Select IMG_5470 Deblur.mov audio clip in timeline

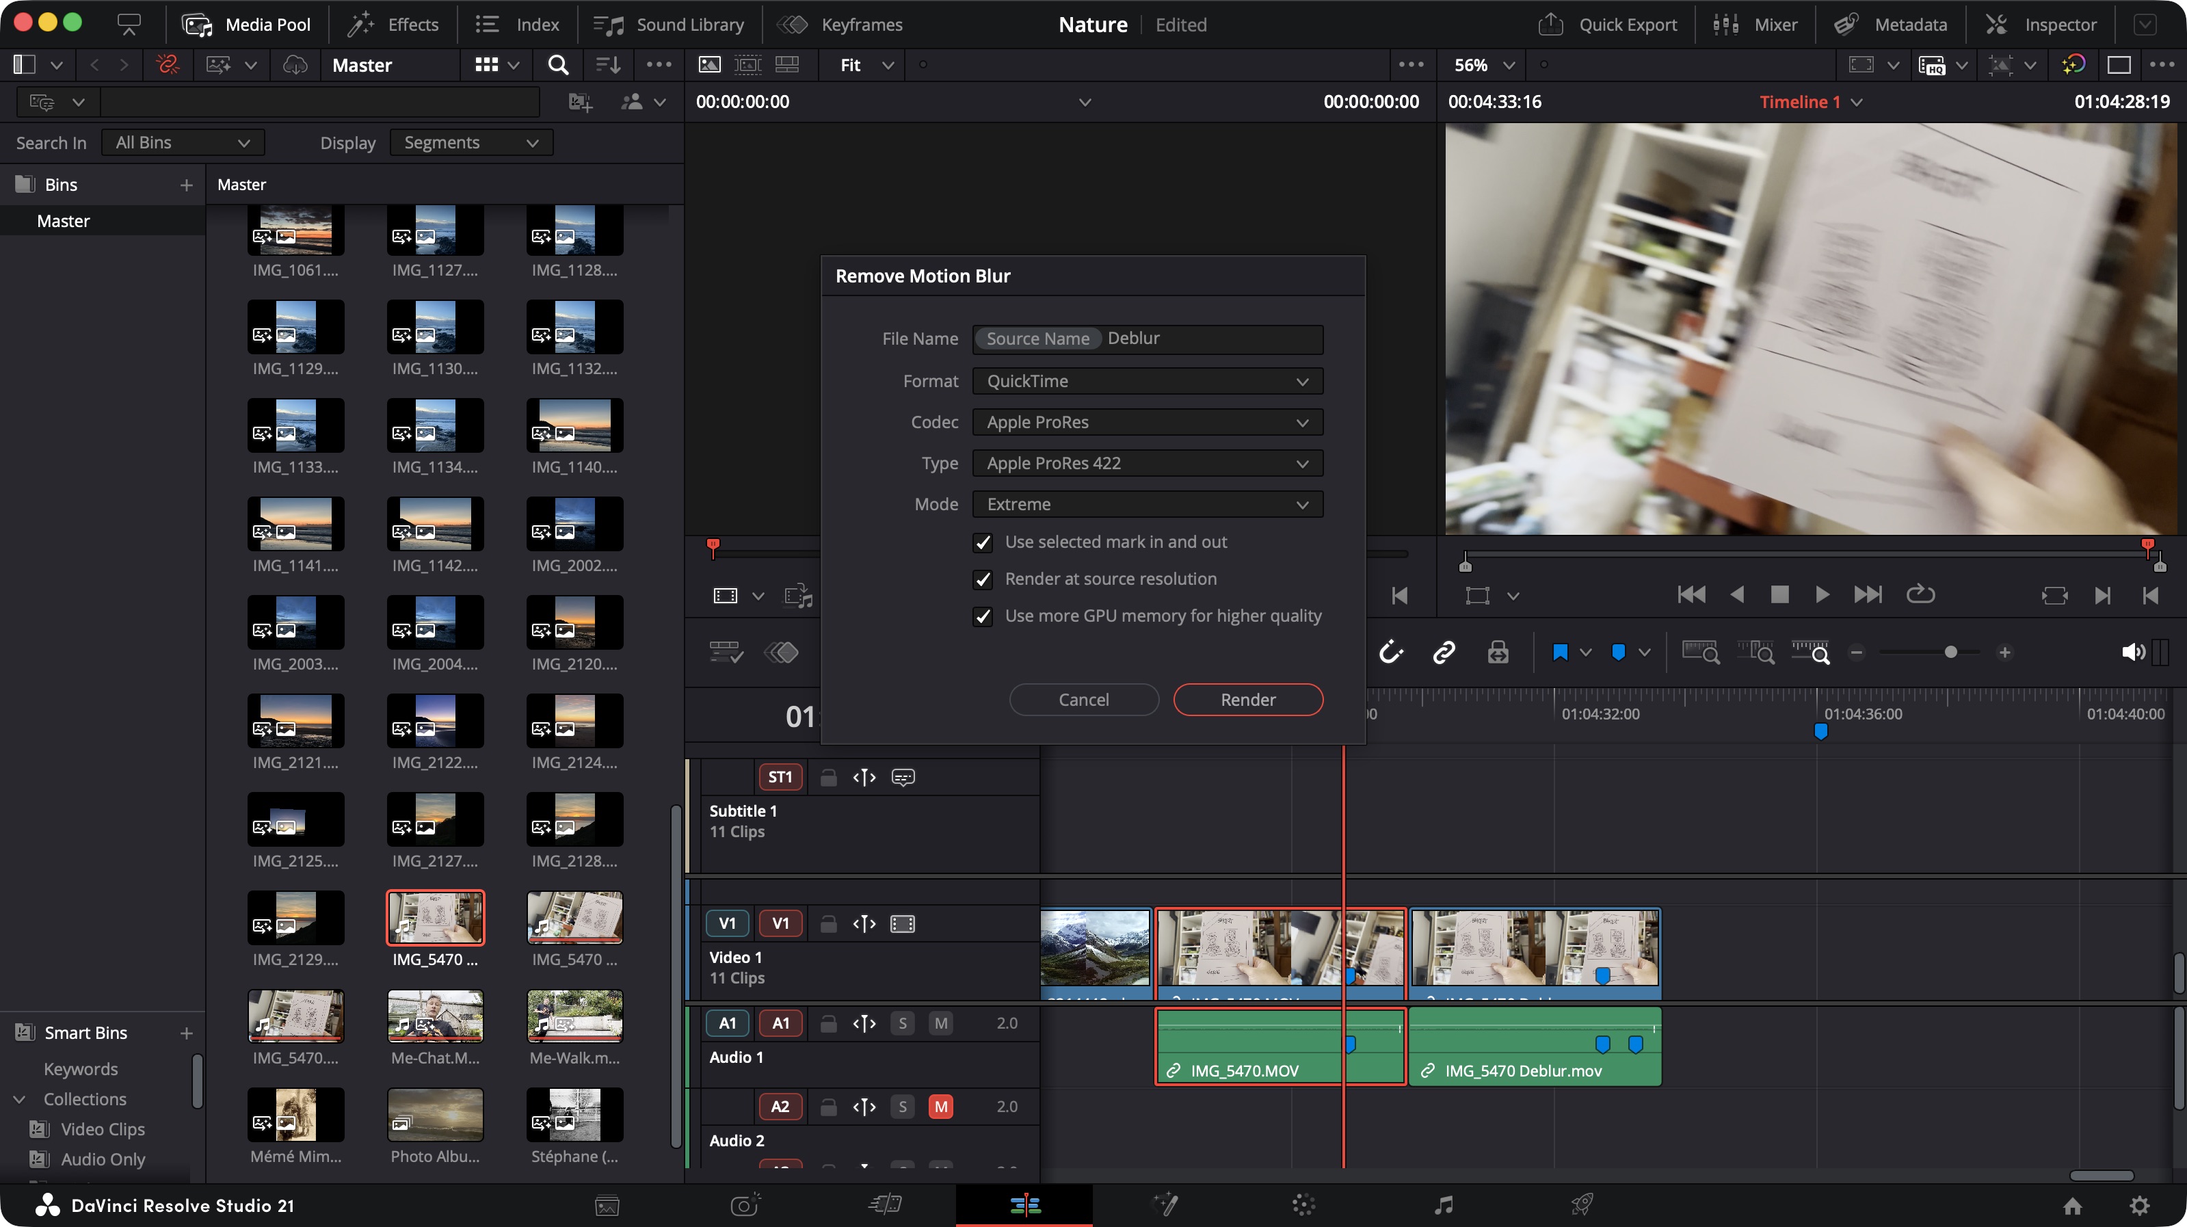pyautogui.click(x=1534, y=1047)
